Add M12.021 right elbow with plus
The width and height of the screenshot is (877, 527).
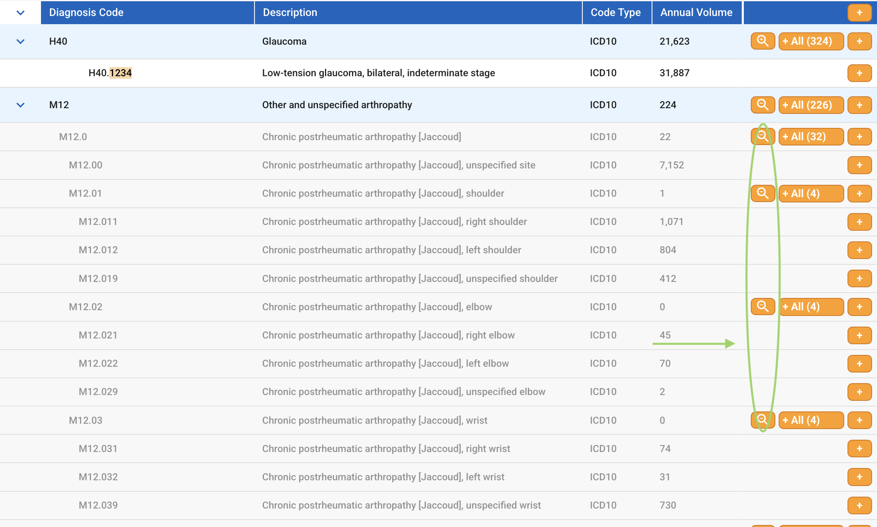pos(859,335)
